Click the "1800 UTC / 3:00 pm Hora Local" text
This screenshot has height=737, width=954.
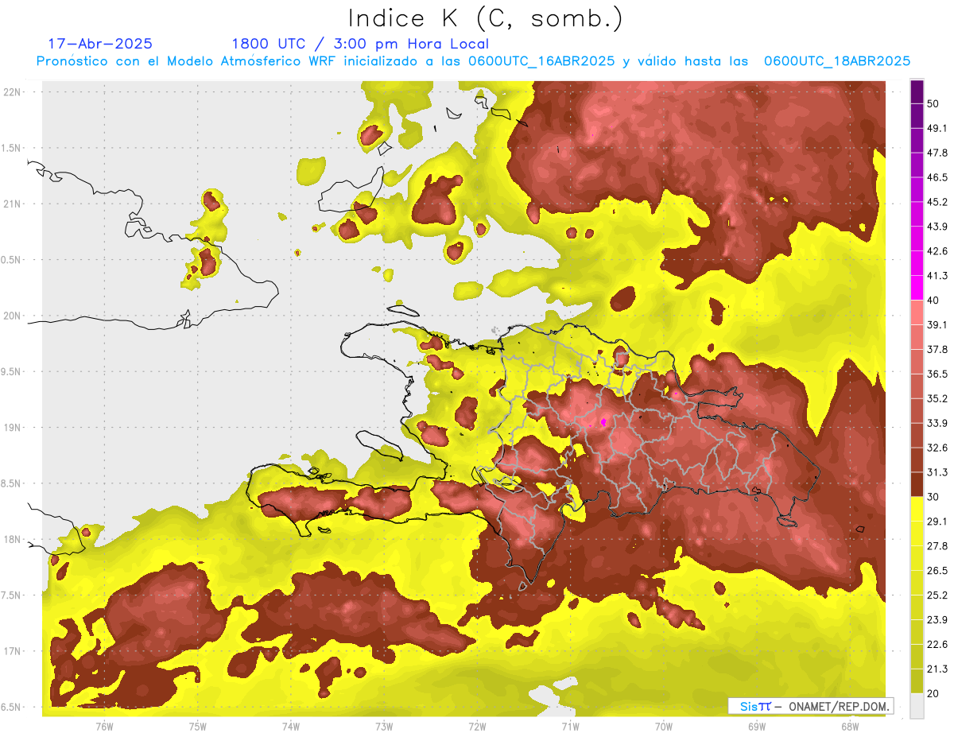pos(359,44)
